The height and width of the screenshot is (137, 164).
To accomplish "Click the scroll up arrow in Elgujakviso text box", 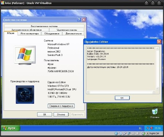I will pyautogui.click(x=157, y=49).
